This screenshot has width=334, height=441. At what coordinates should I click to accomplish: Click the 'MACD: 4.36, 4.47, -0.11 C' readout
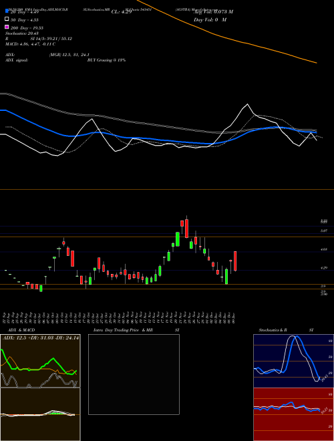tap(30, 44)
